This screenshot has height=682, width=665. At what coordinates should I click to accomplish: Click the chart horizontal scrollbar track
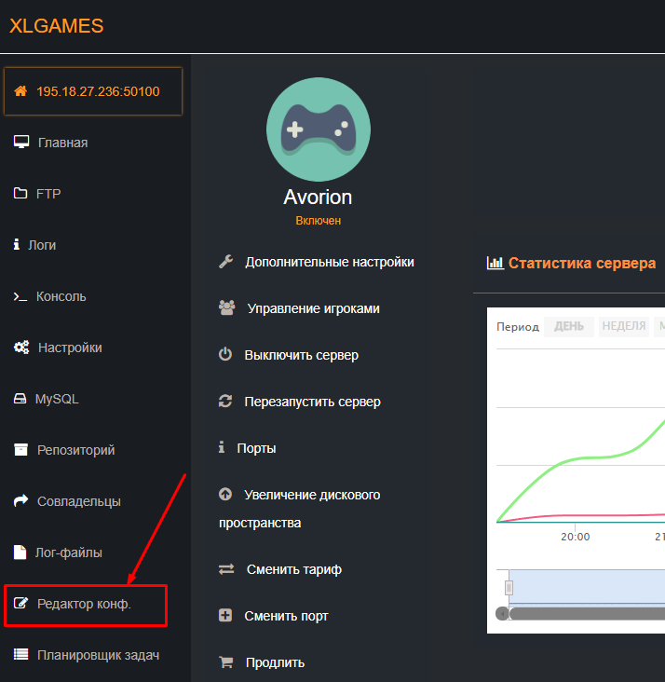point(587,614)
